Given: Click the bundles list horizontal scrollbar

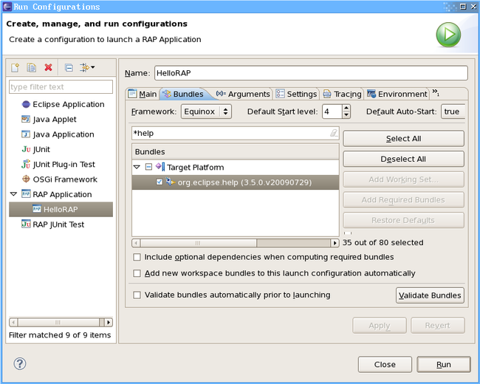Looking at the screenshot, I should coord(236,243).
